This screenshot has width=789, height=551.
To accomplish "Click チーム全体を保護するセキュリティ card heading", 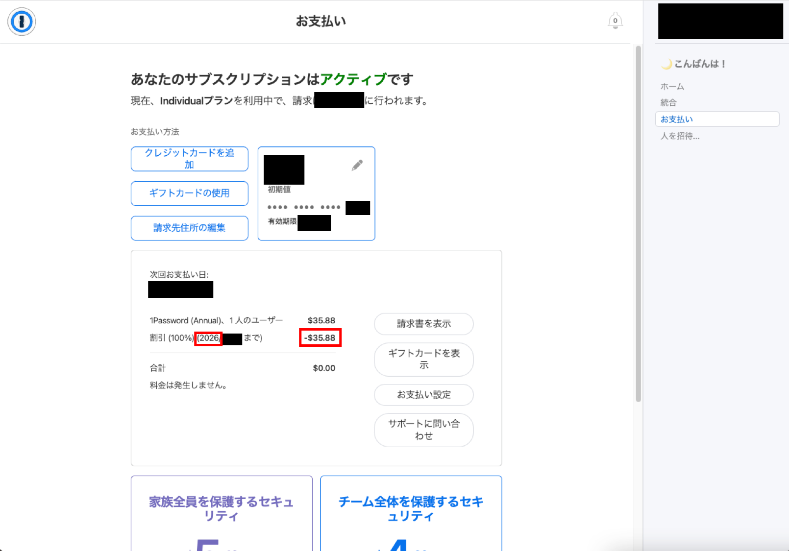I will 411,509.
